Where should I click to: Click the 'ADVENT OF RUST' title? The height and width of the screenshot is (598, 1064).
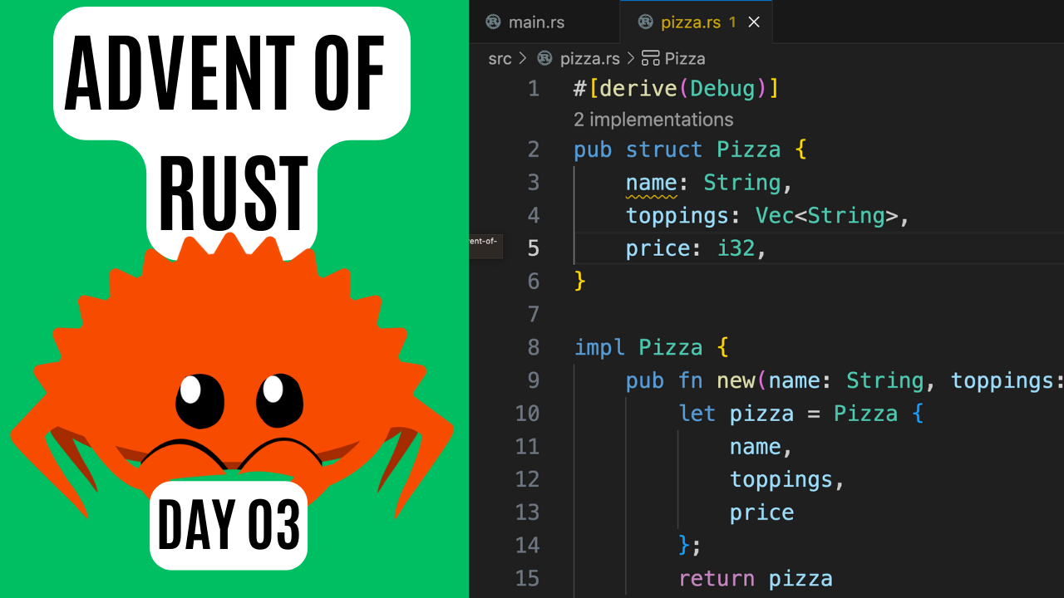[231, 133]
